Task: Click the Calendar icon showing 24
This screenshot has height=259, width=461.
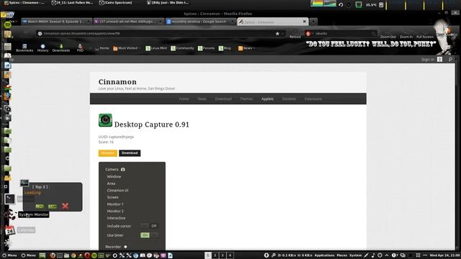Action: pos(9,230)
